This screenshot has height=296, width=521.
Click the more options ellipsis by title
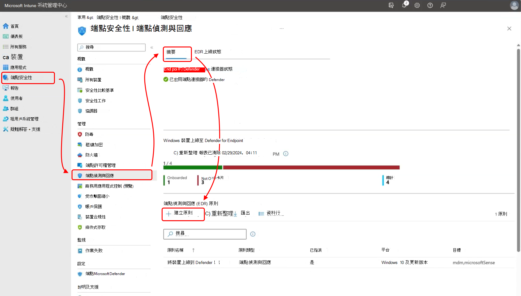tap(282, 28)
